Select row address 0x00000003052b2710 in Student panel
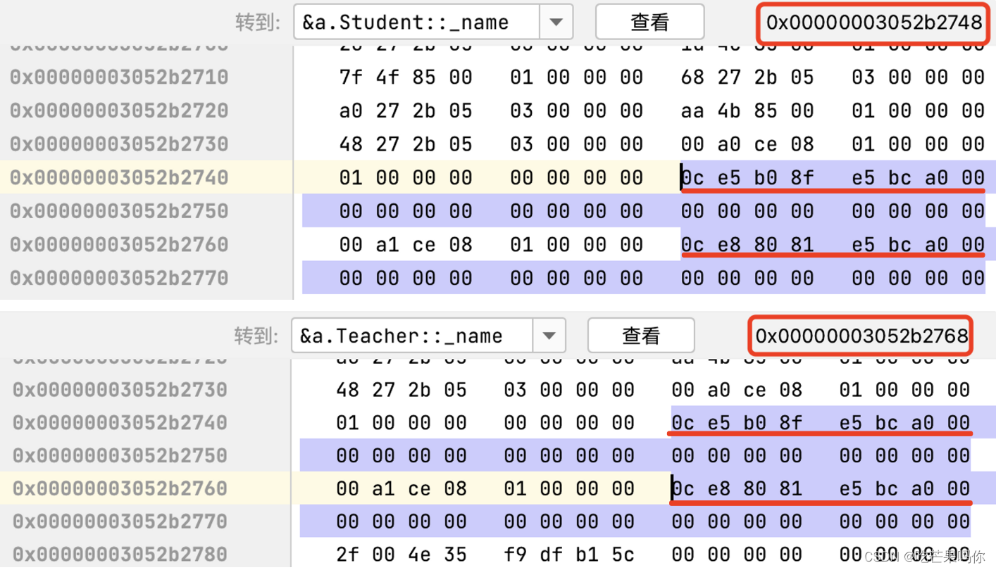996x570 pixels. tap(119, 77)
